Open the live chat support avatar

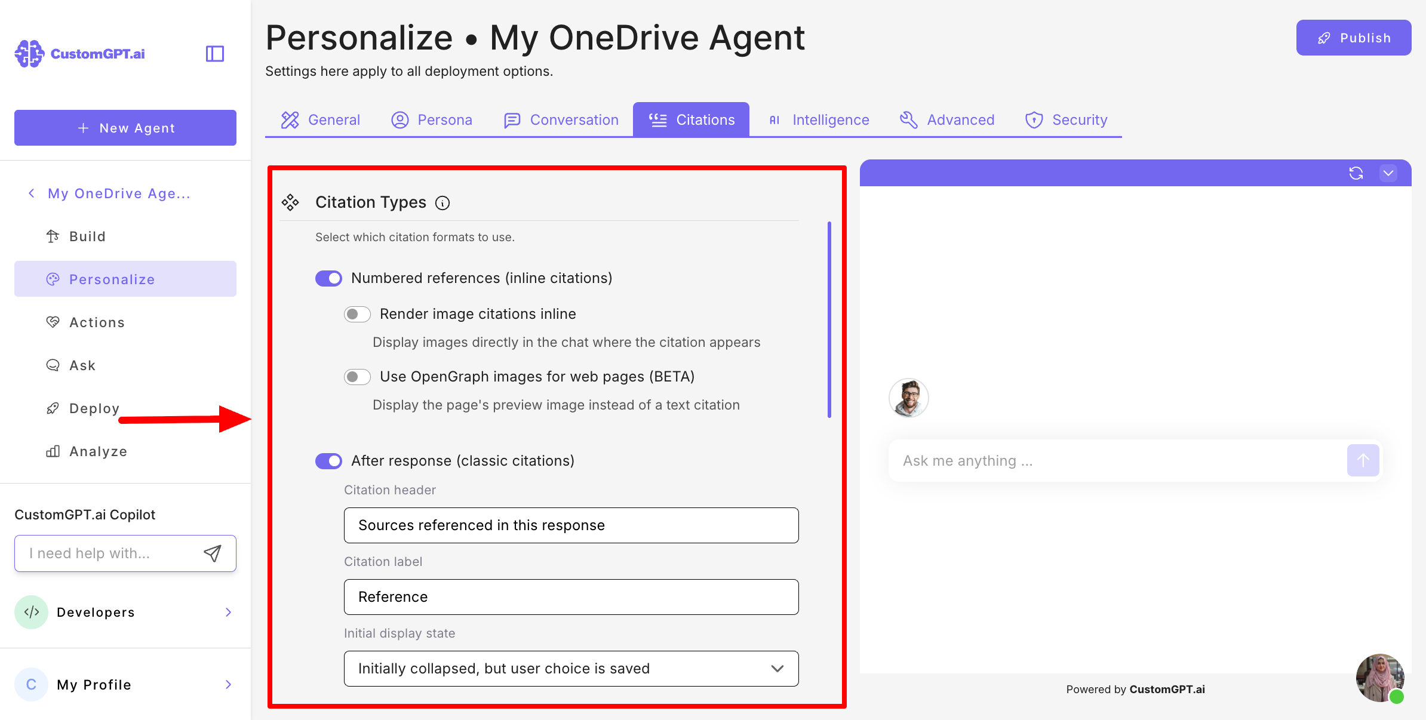pyautogui.click(x=1379, y=677)
